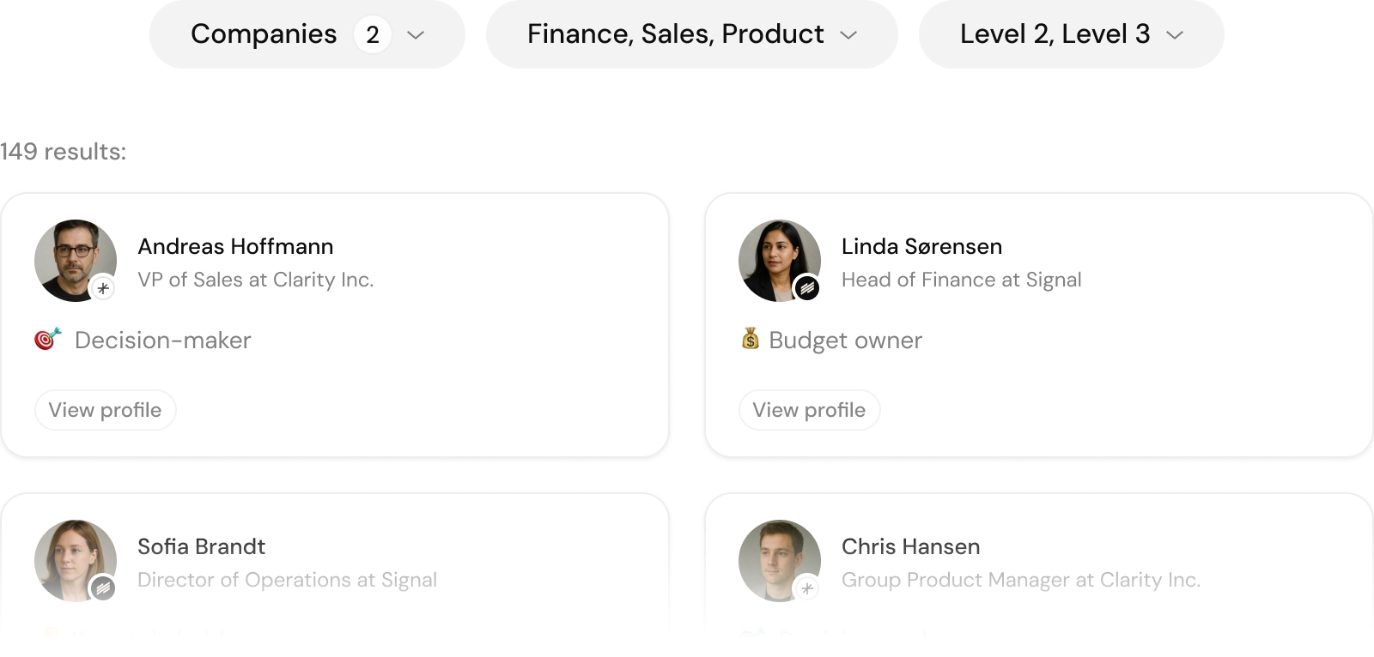Click Linda Sørensen's Signal company badge icon

(807, 288)
